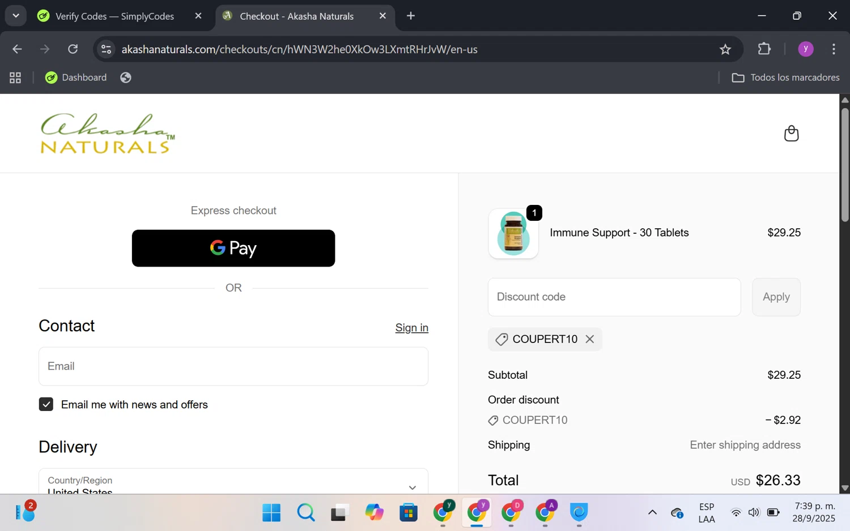Click the Apply discount button

[x=776, y=297]
